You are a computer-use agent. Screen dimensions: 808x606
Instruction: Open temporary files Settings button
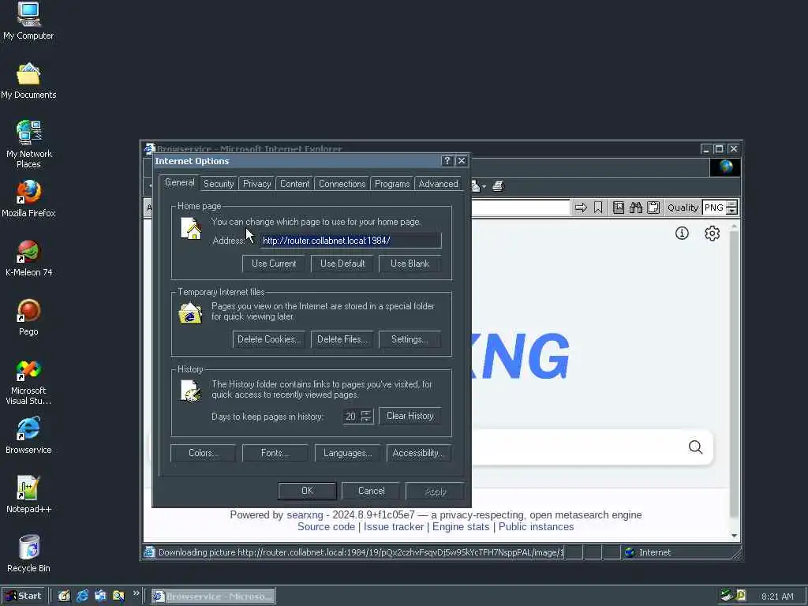pyautogui.click(x=410, y=339)
